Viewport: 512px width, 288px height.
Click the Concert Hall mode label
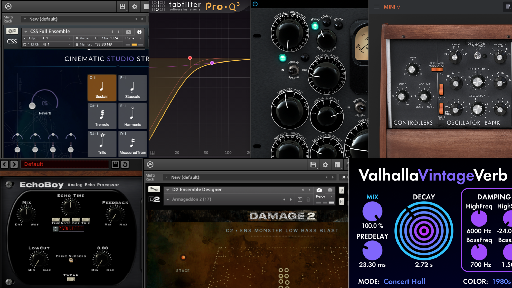coord(404,281)
